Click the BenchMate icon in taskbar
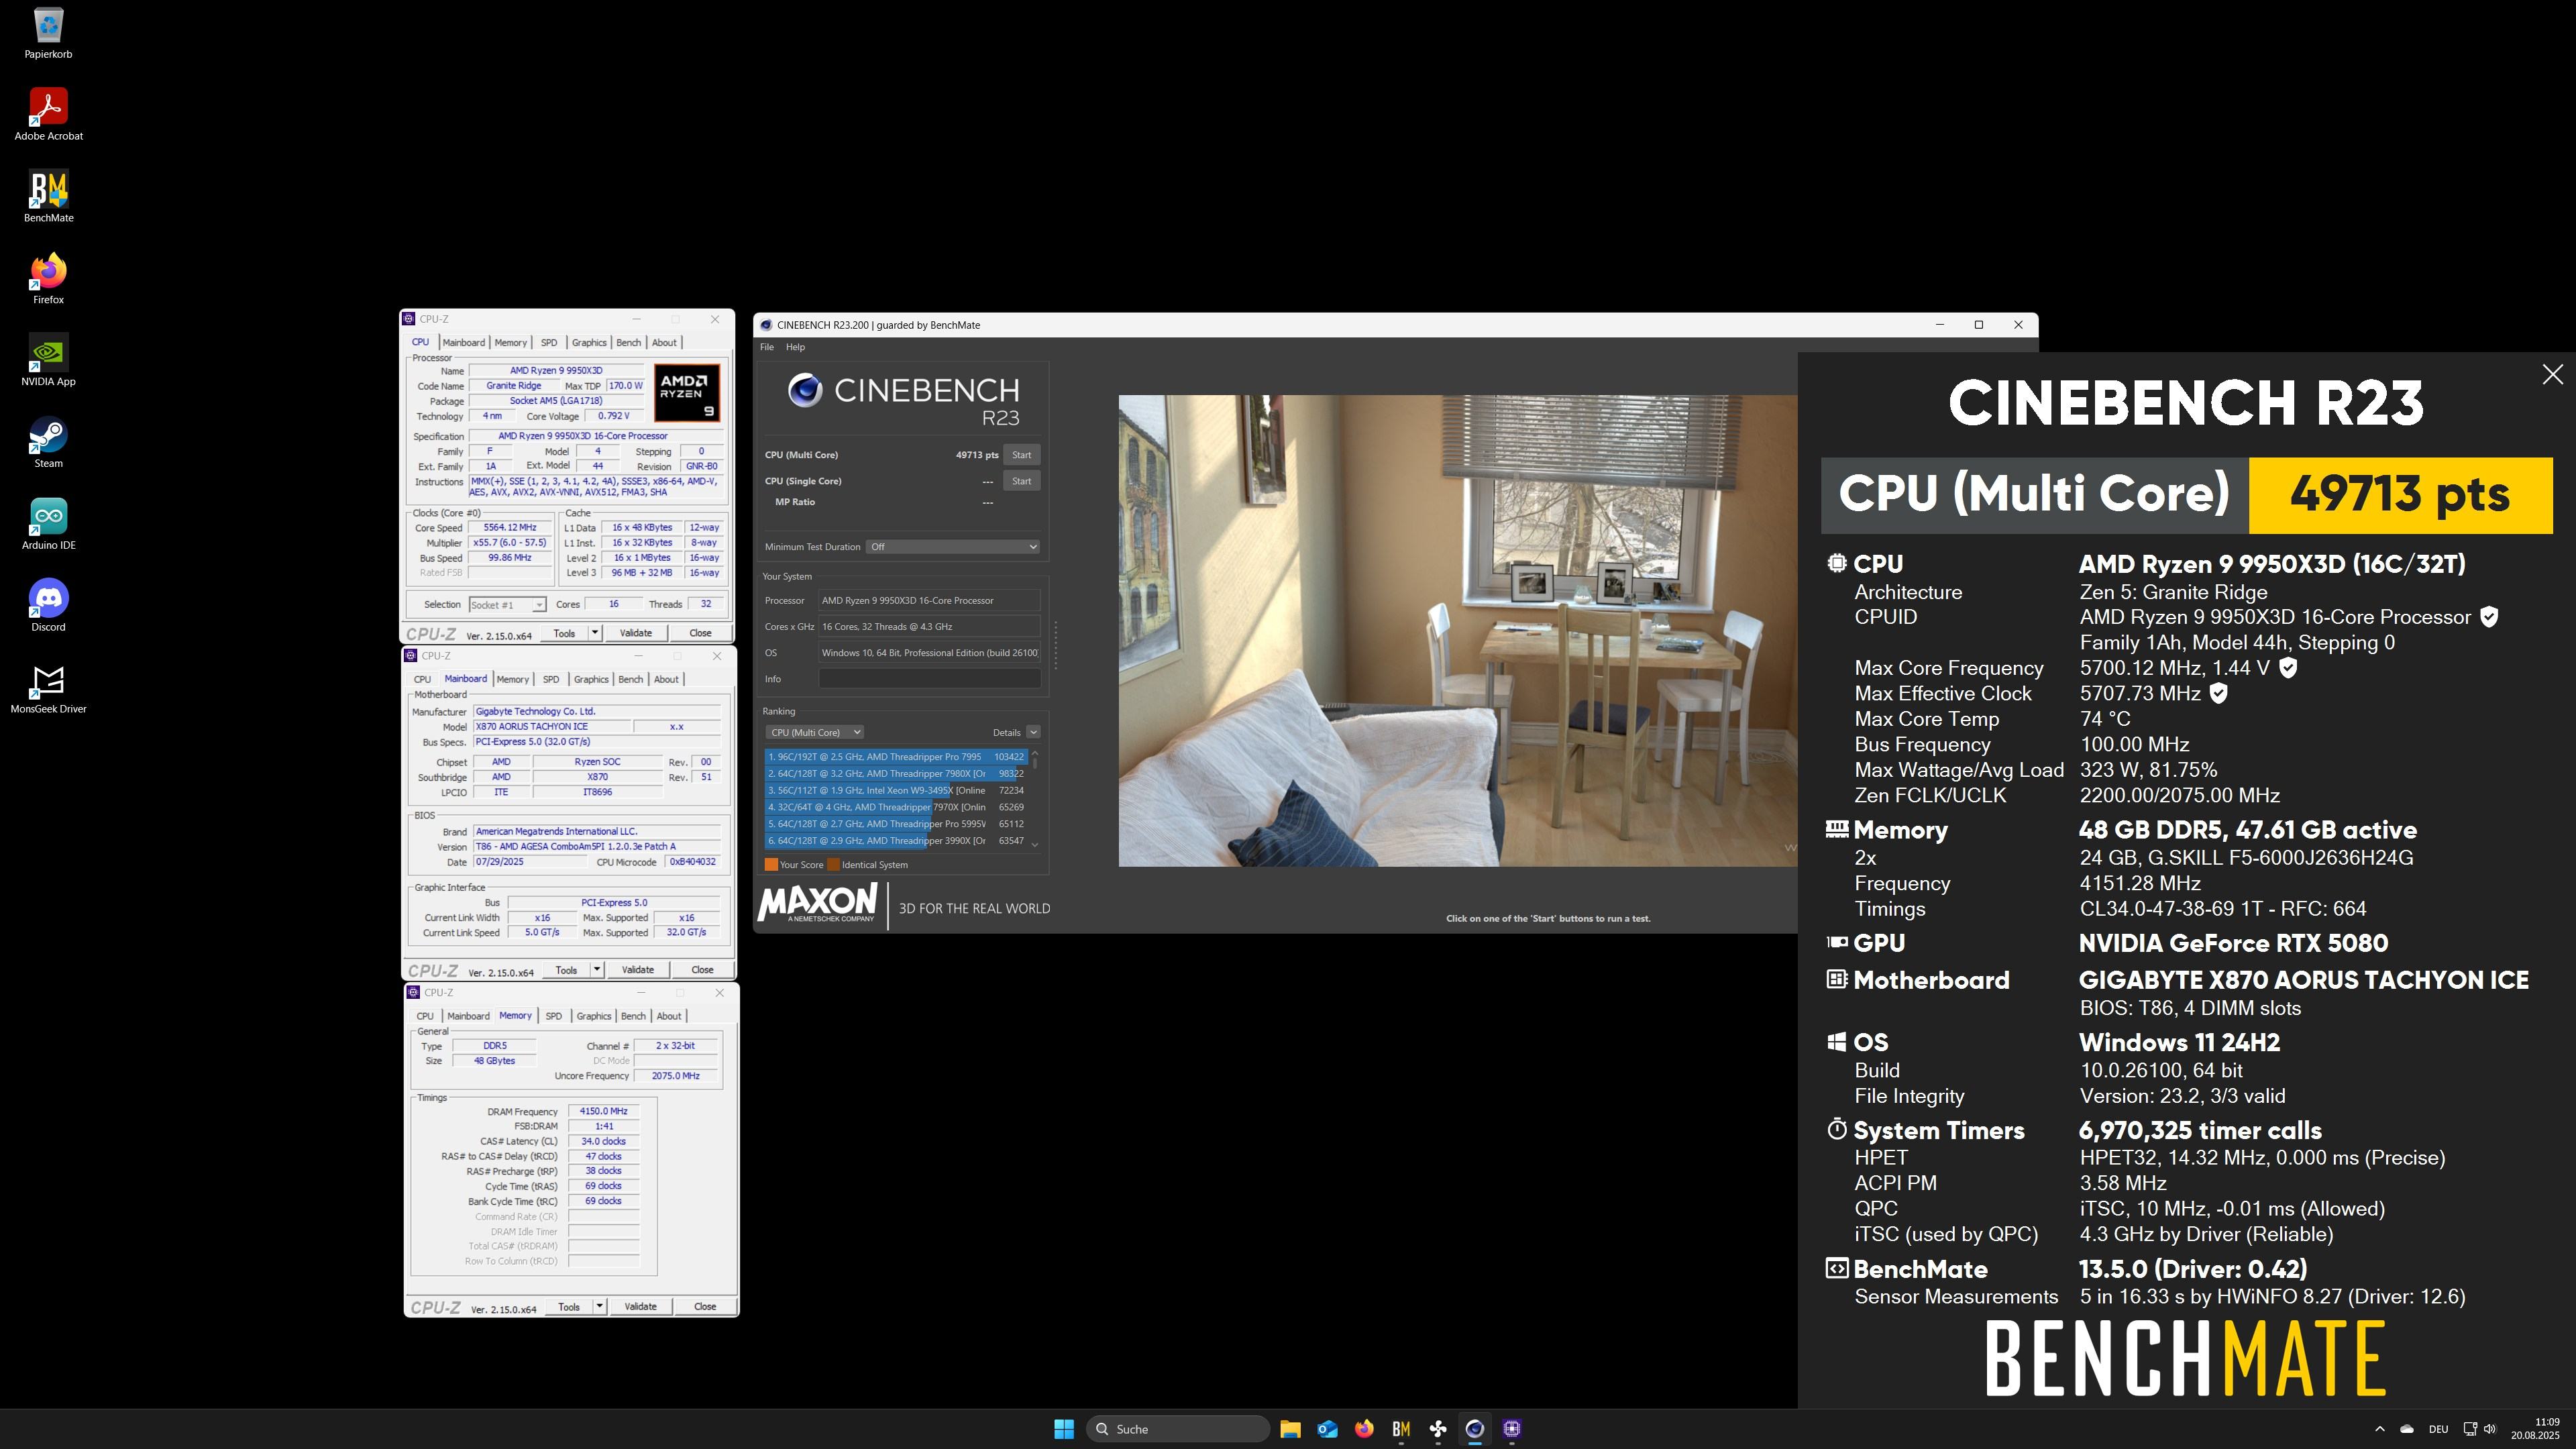The height and width of the screenshot is (1449, 2576). pyautogui.click(x=1401, y=1429)
